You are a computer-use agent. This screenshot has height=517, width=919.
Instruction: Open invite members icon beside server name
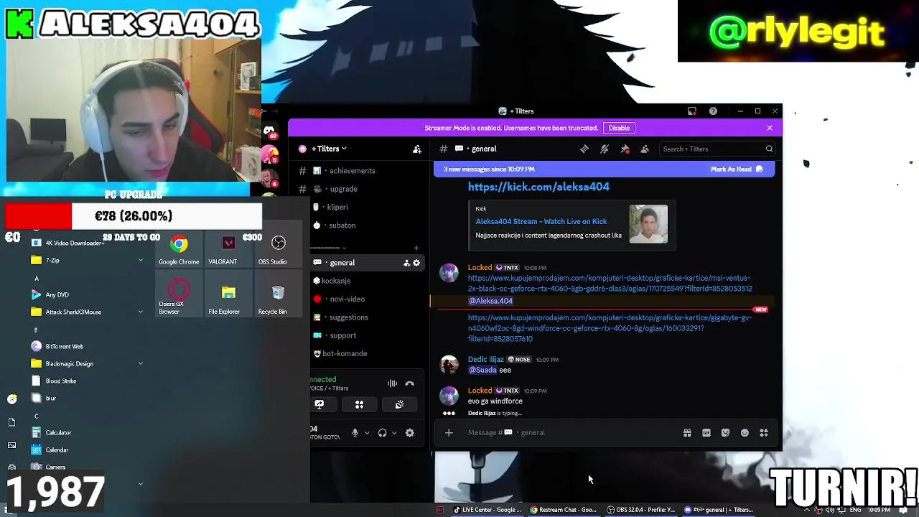[417, 149]
